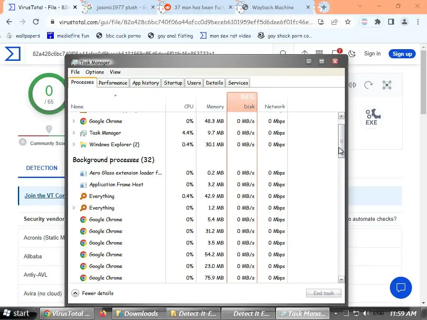Switch to the Wayback Machine browser tab
427x320 pixels.
(x=273, y=7)
